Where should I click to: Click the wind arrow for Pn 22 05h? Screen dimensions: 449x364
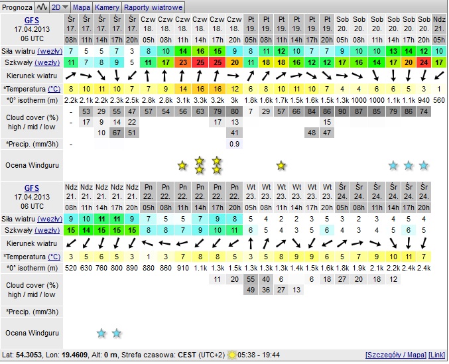[x=148, y=243]
